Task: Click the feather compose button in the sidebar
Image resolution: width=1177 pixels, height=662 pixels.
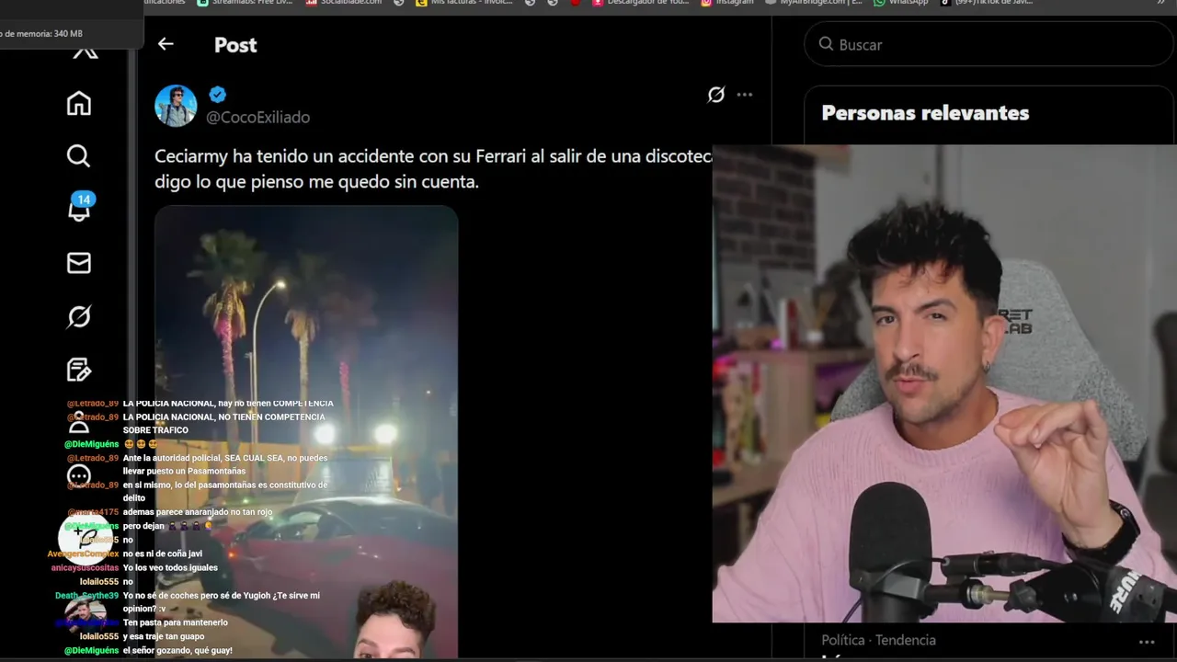Action: [86, 537]
